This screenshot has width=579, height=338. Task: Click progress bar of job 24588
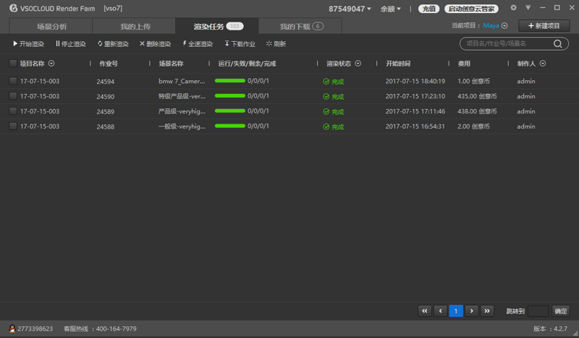click(230, 126)
